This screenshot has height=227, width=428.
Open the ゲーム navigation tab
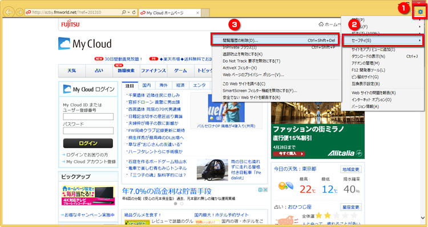(x=180, y=71)
